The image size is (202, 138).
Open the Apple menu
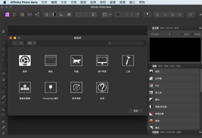click(x=5, y=2)
